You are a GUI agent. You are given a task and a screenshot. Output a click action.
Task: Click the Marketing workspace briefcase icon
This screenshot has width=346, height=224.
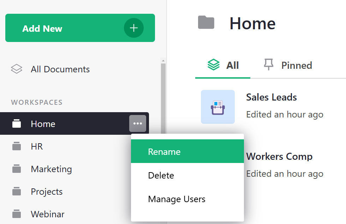coord(17,169)
